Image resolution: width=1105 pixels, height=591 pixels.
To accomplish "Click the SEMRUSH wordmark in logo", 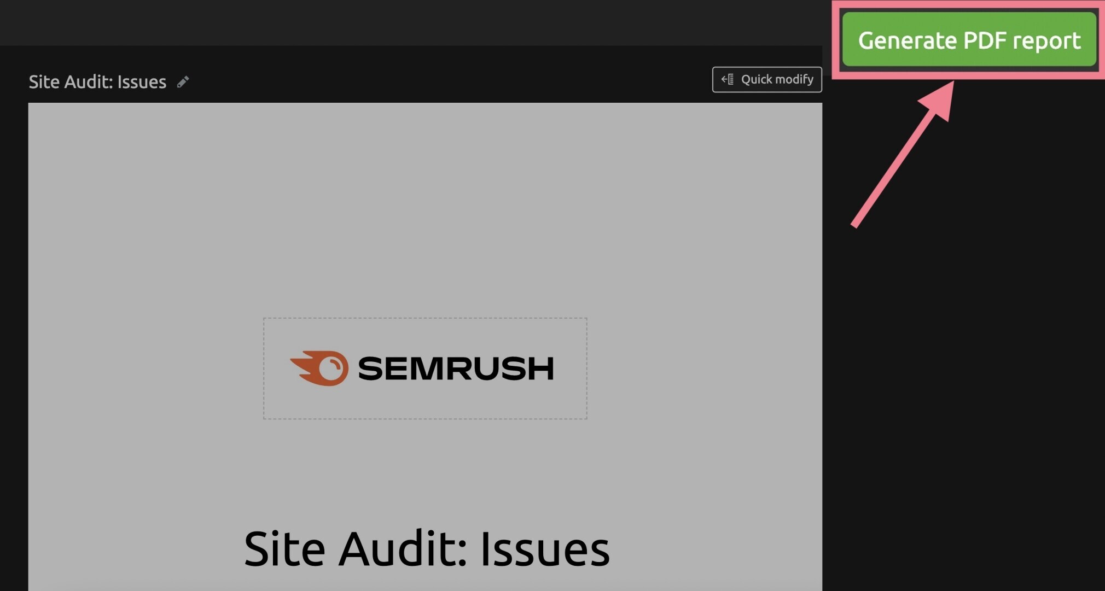I will pos(456,368).
